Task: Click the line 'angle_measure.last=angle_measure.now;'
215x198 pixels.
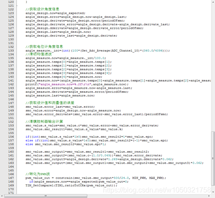Action: click(x=60, y=95)
